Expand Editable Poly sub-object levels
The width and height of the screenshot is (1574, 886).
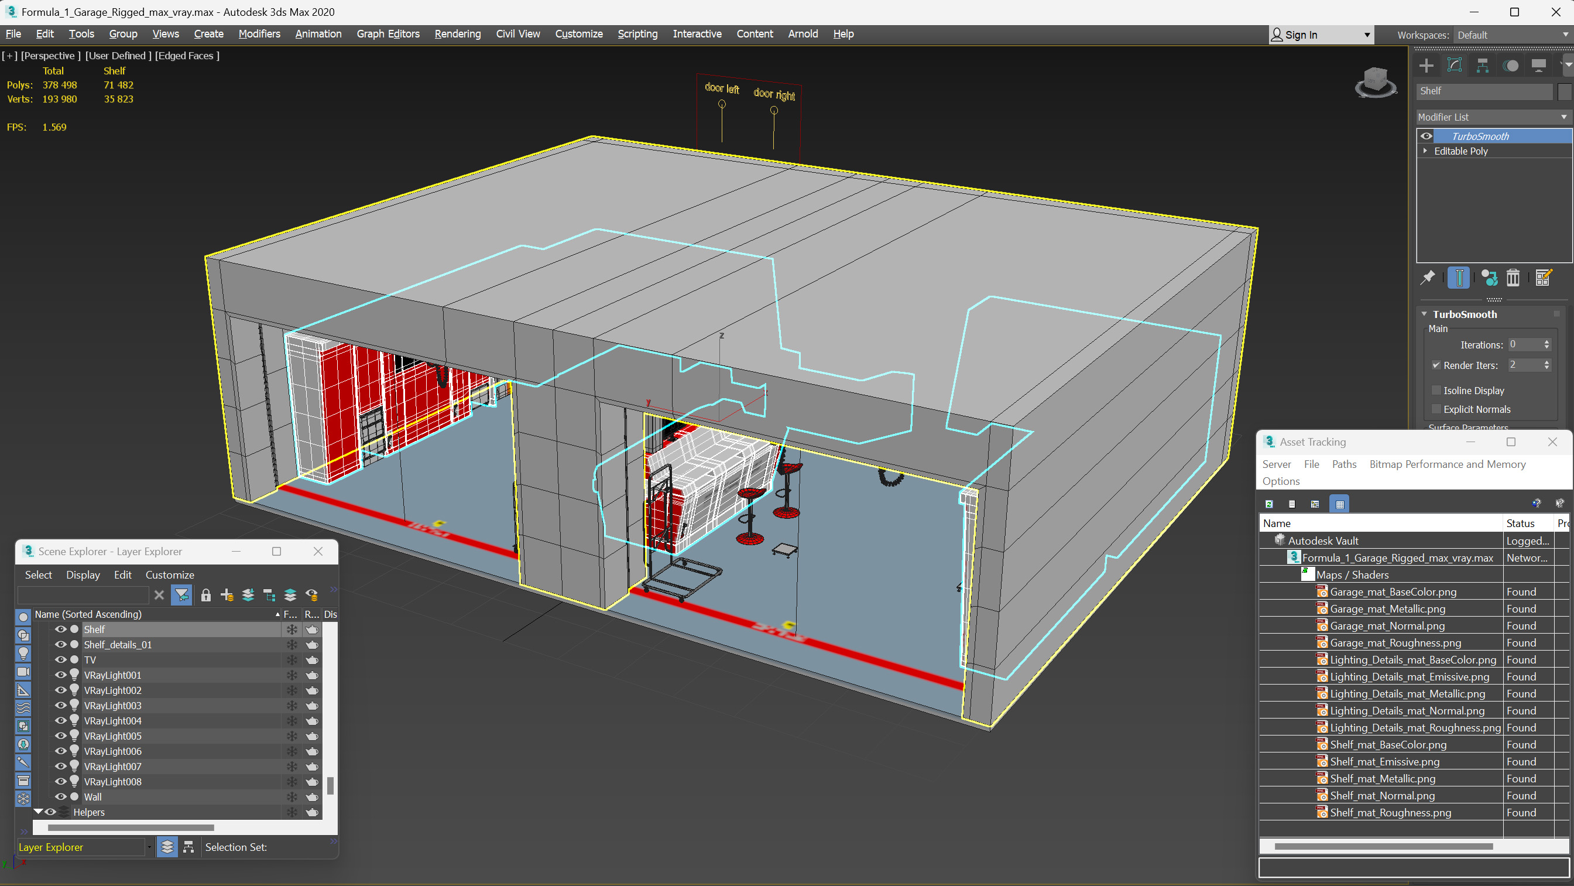coord(1425,150)
